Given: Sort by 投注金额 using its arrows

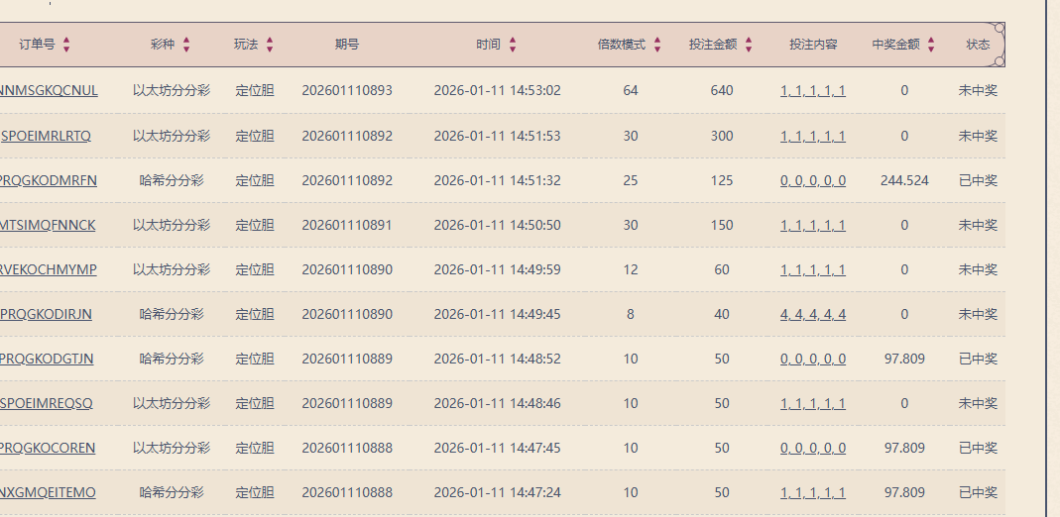Looking at the screenshot, I should 749,45.
